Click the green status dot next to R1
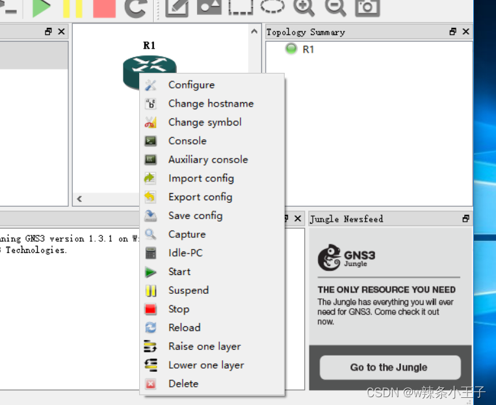 coord(291,49)
